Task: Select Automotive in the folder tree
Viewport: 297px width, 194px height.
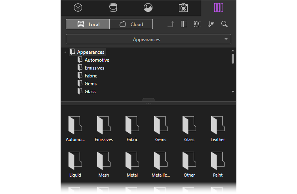Action: coord(97,60)
